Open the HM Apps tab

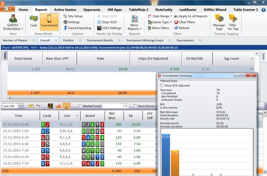click(x=114, y=10)
